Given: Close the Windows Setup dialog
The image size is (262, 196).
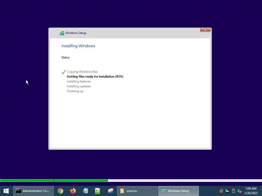Looking at the screenshot, I should coord(205,30).
